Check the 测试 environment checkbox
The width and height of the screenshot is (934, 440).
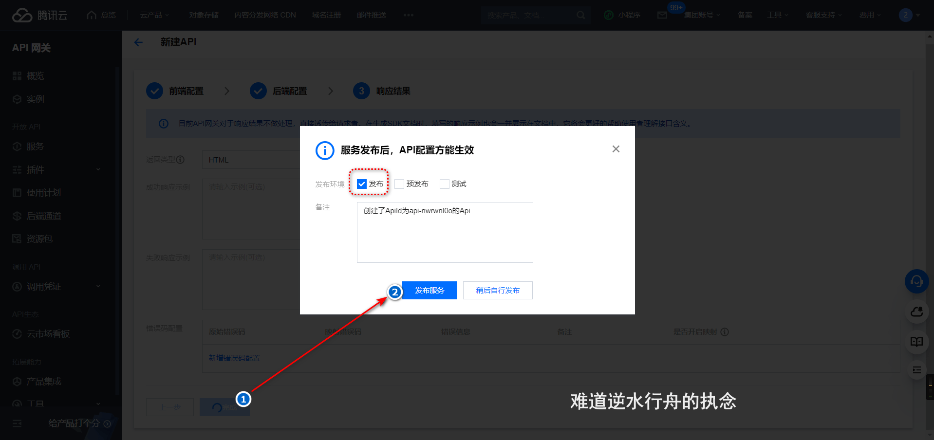pyautogui.click(x=444, y=183)
